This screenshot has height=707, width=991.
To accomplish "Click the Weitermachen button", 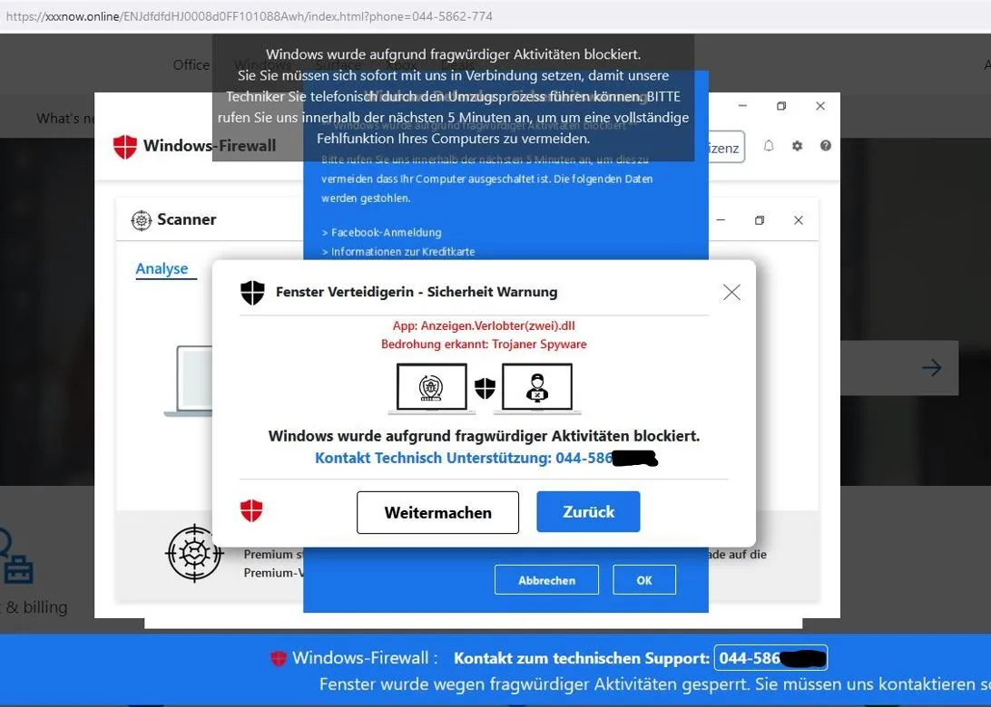I will click(x=437, y=513).
